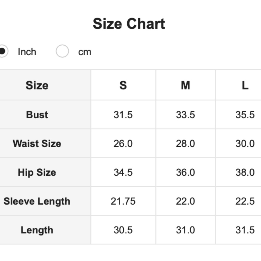
Task: Click the Bust row label
Action: [x=37, y=115]
